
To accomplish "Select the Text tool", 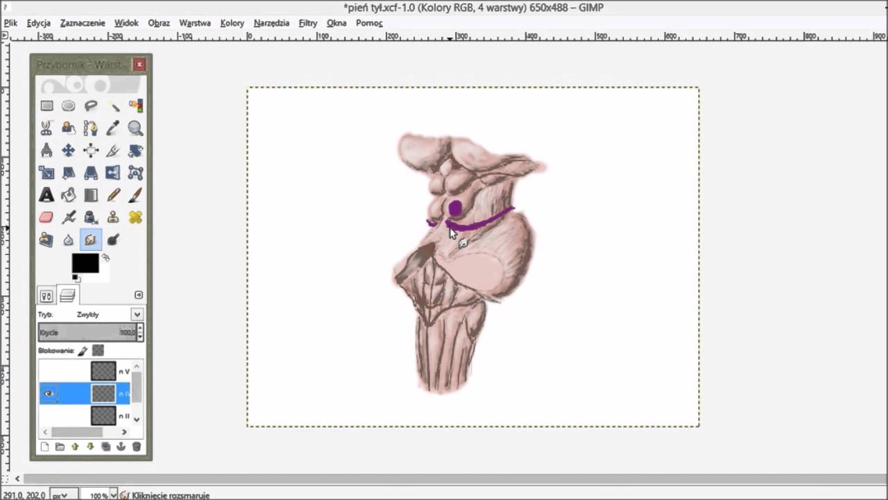I will 46,195.
